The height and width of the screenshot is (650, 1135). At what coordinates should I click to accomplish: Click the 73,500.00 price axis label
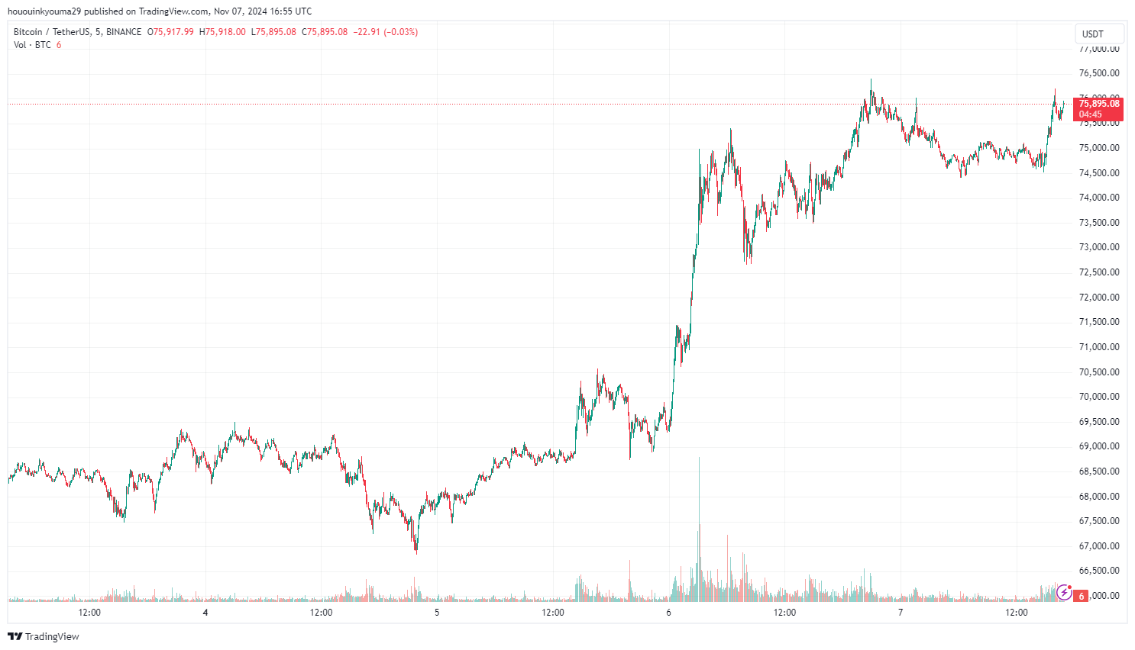(1099, 223)
